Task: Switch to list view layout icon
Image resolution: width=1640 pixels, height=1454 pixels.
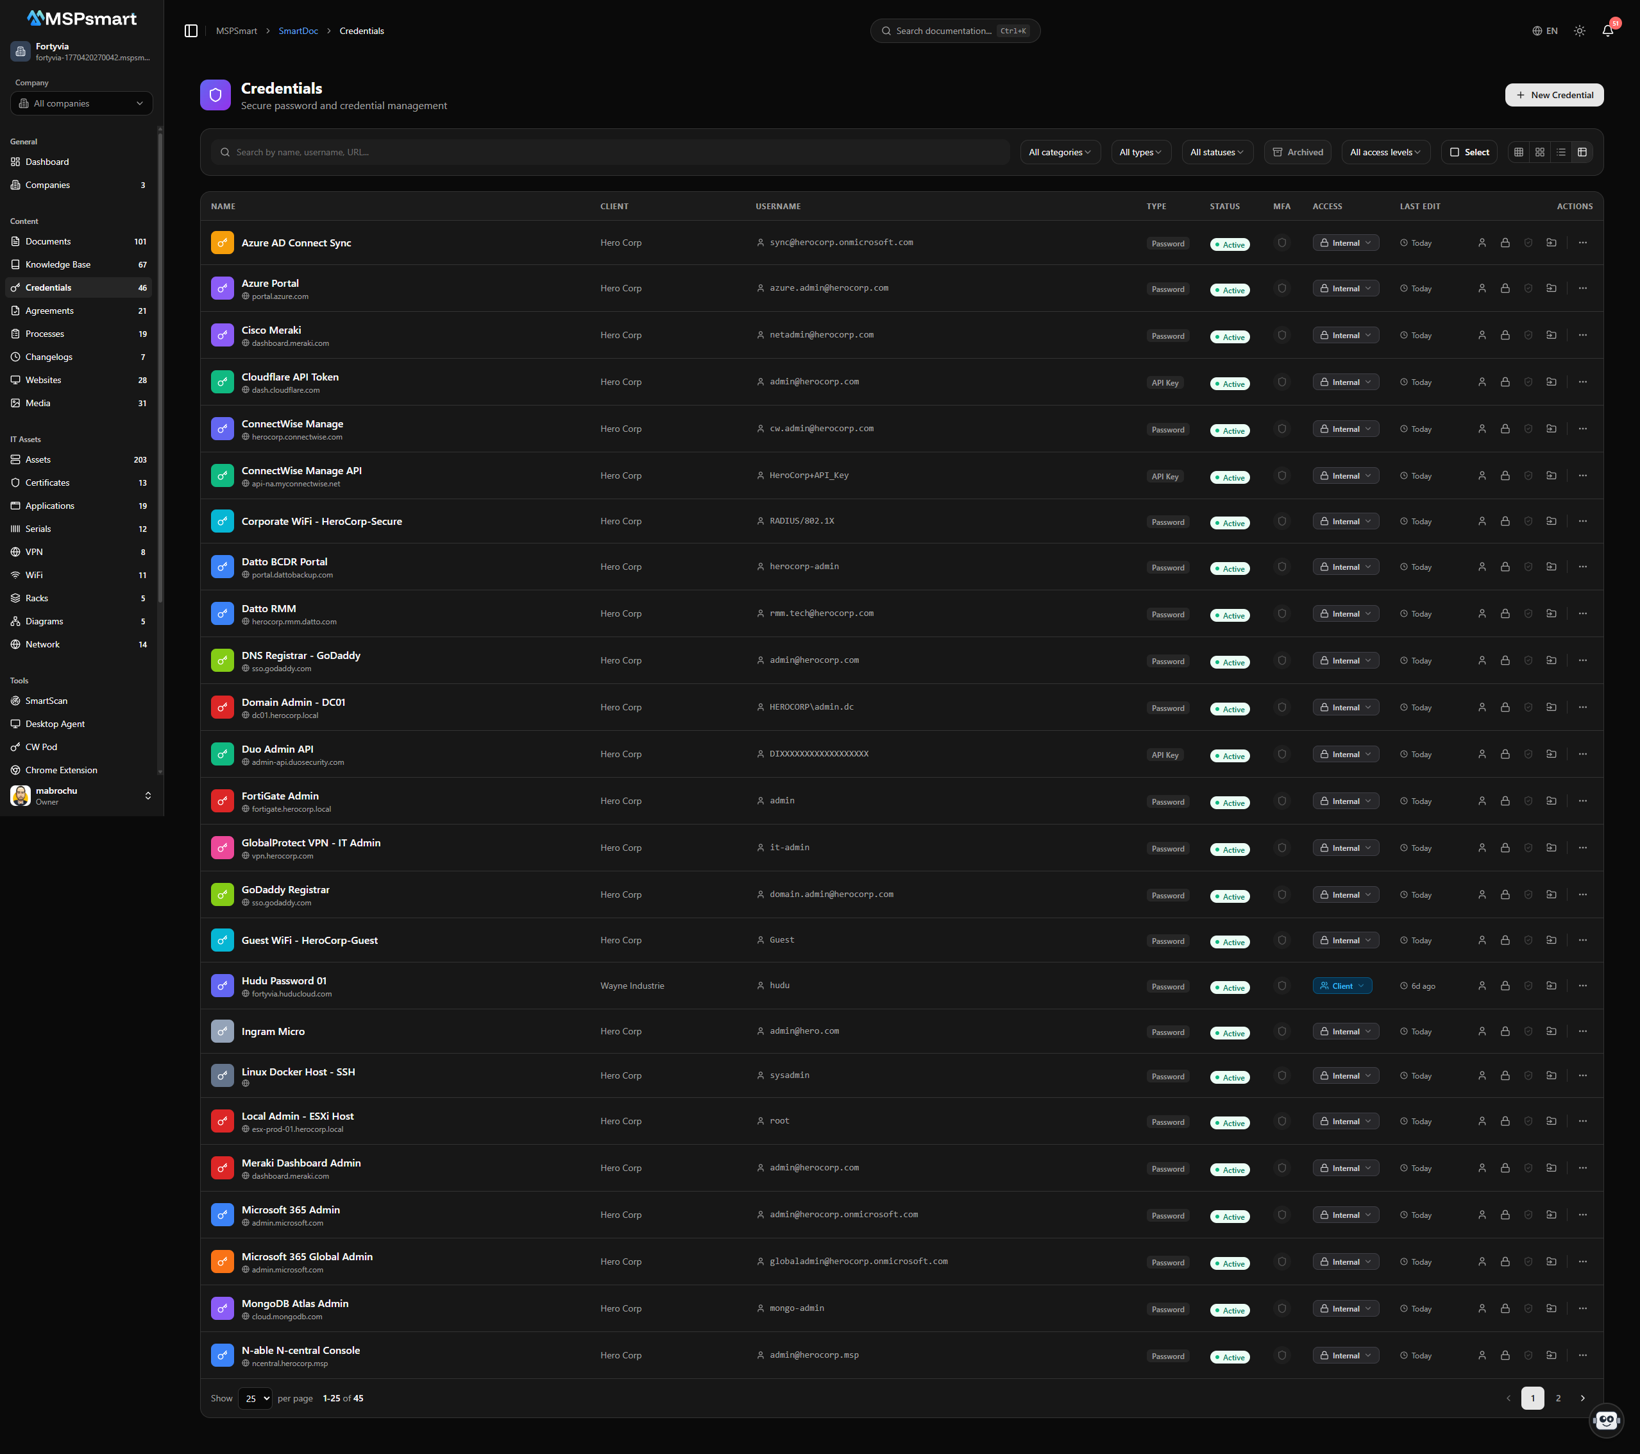Action: pyautogui.click(x=1560, y=151)
